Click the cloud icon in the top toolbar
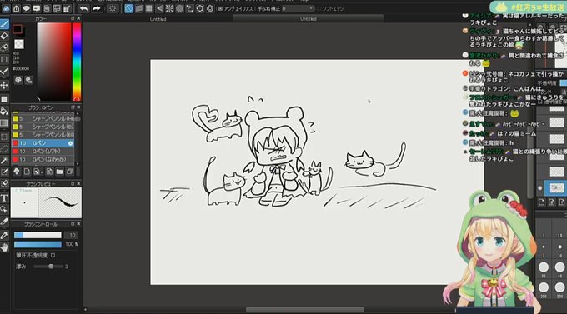 (6, 8)
